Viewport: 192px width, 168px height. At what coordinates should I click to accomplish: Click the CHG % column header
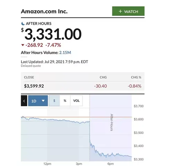(136, 77)
